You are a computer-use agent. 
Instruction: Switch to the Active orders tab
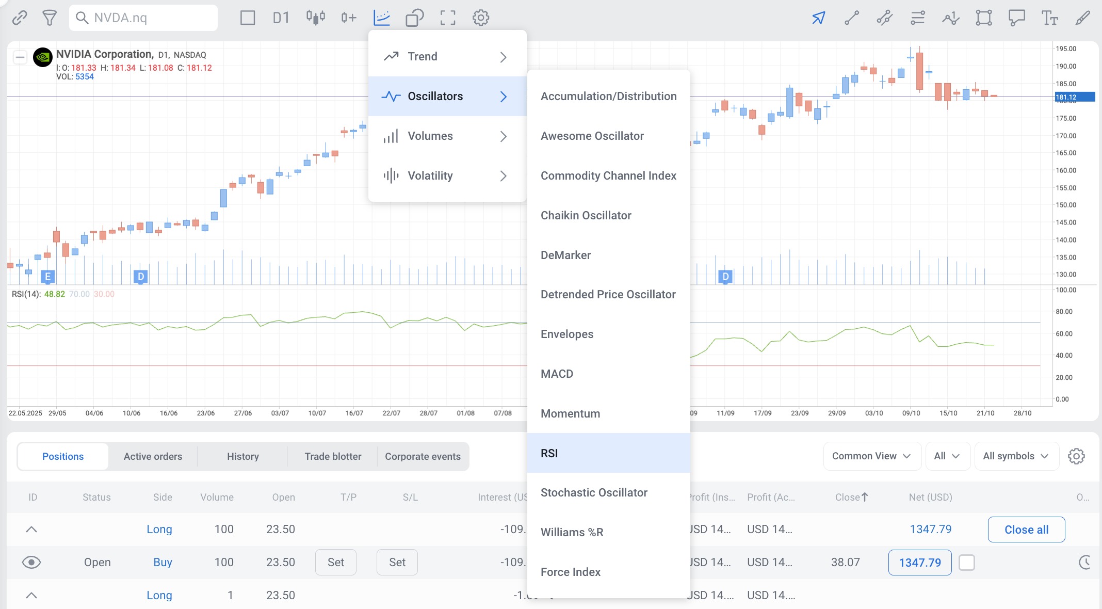tap(153, 456)
